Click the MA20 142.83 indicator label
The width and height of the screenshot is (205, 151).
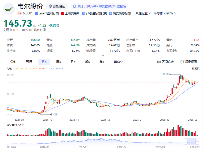point(56,69)
